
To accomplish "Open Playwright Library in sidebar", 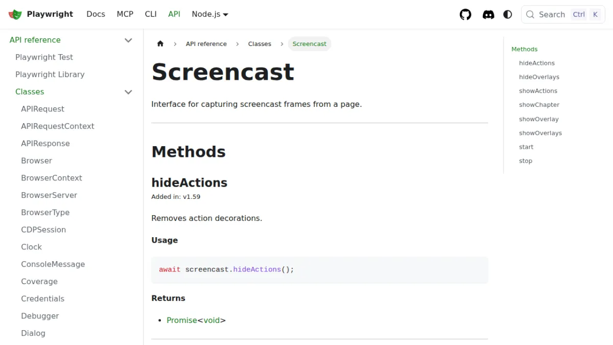I will [50, 75].
